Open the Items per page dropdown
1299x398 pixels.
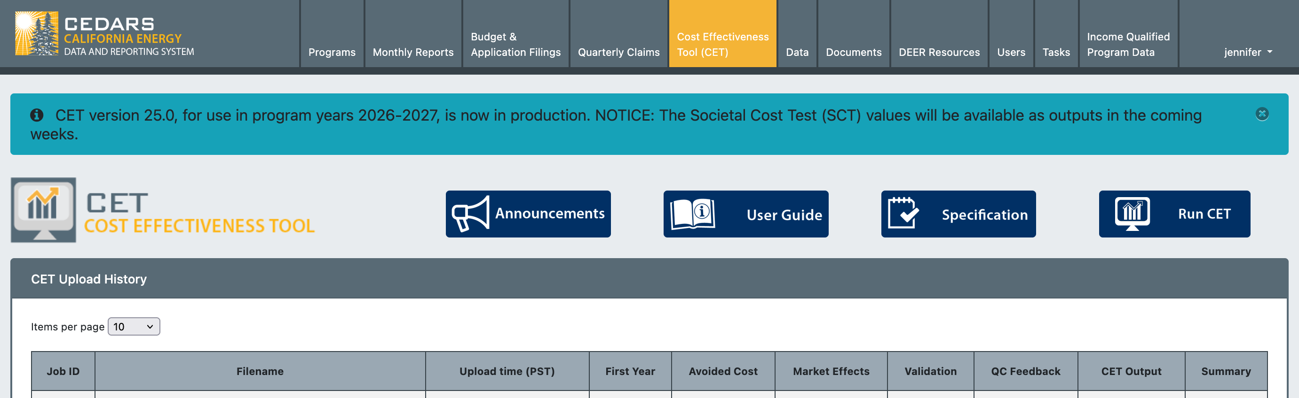134,327
